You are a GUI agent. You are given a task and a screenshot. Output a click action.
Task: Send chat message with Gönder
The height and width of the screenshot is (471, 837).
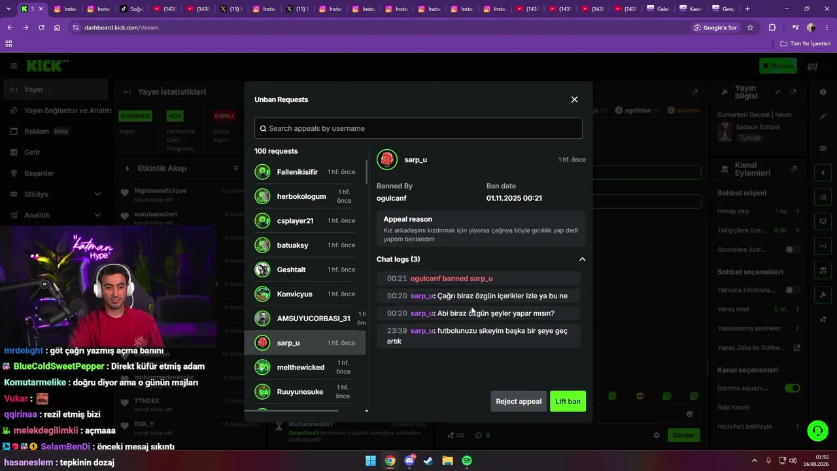tap(683, 435)
